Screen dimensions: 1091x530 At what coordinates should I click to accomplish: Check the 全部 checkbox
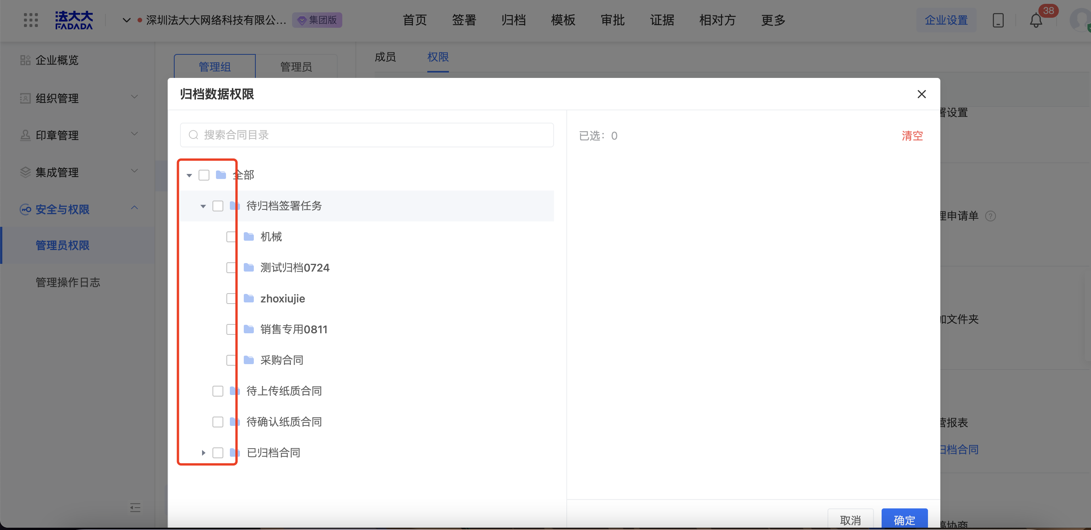204,175
